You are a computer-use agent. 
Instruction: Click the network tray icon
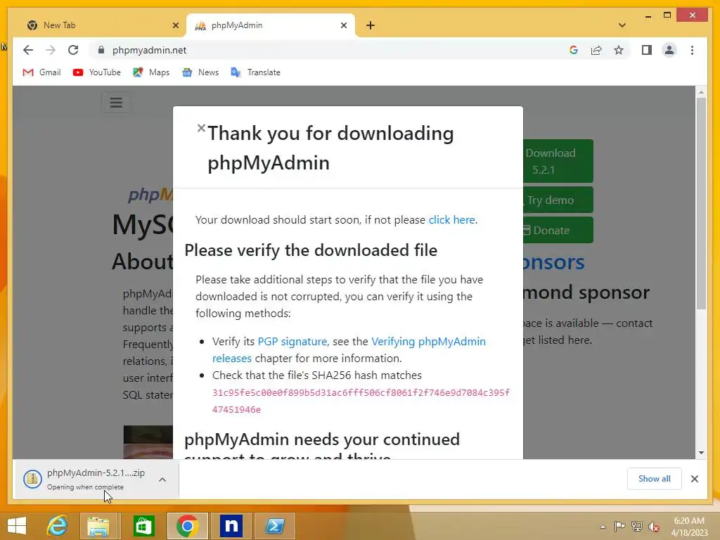click(x=637, y=526)
